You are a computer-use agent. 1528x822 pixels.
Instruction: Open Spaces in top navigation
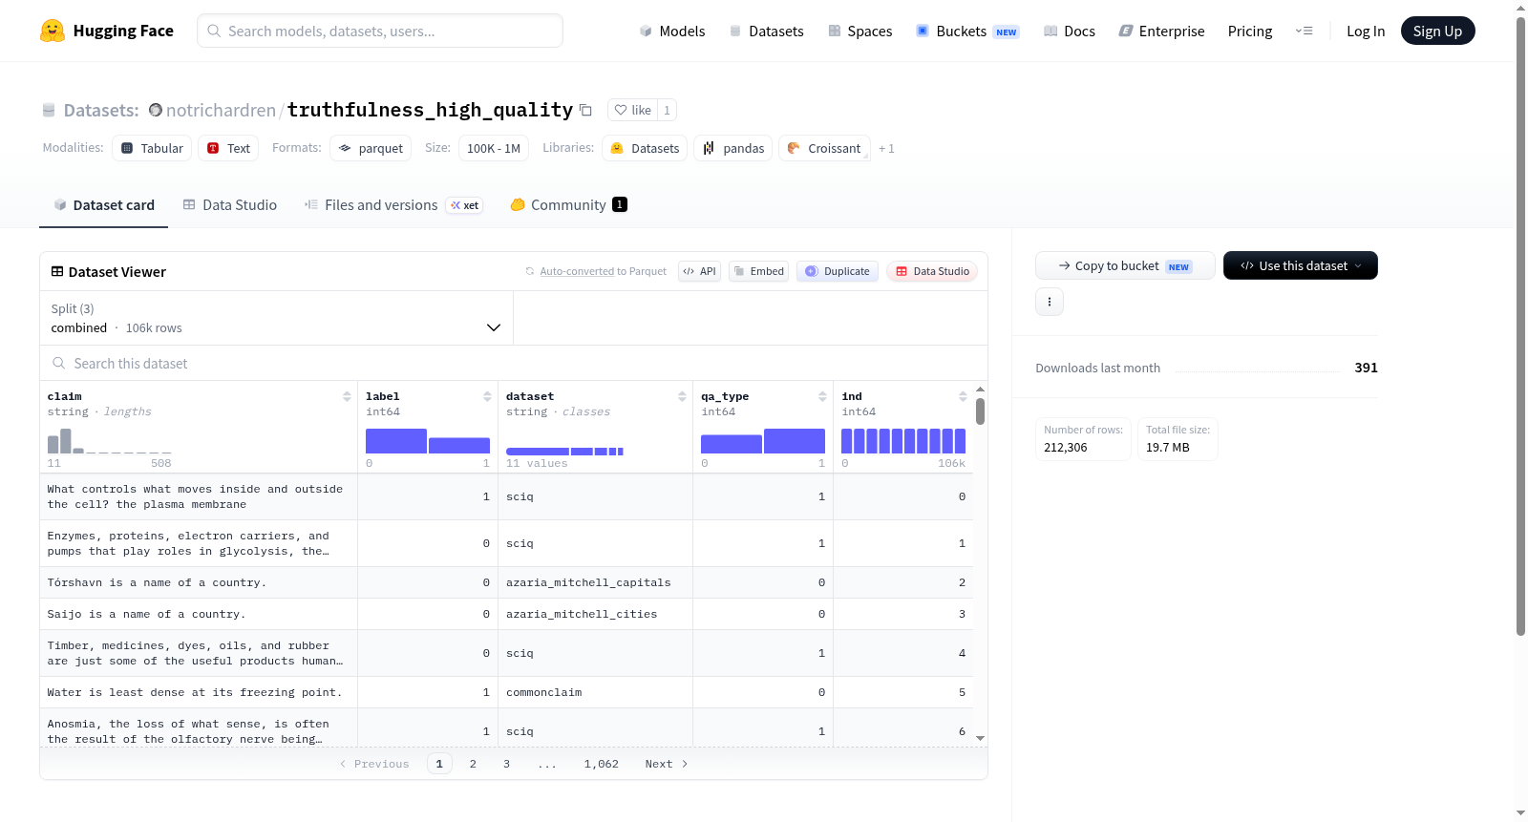click(859, 32)
